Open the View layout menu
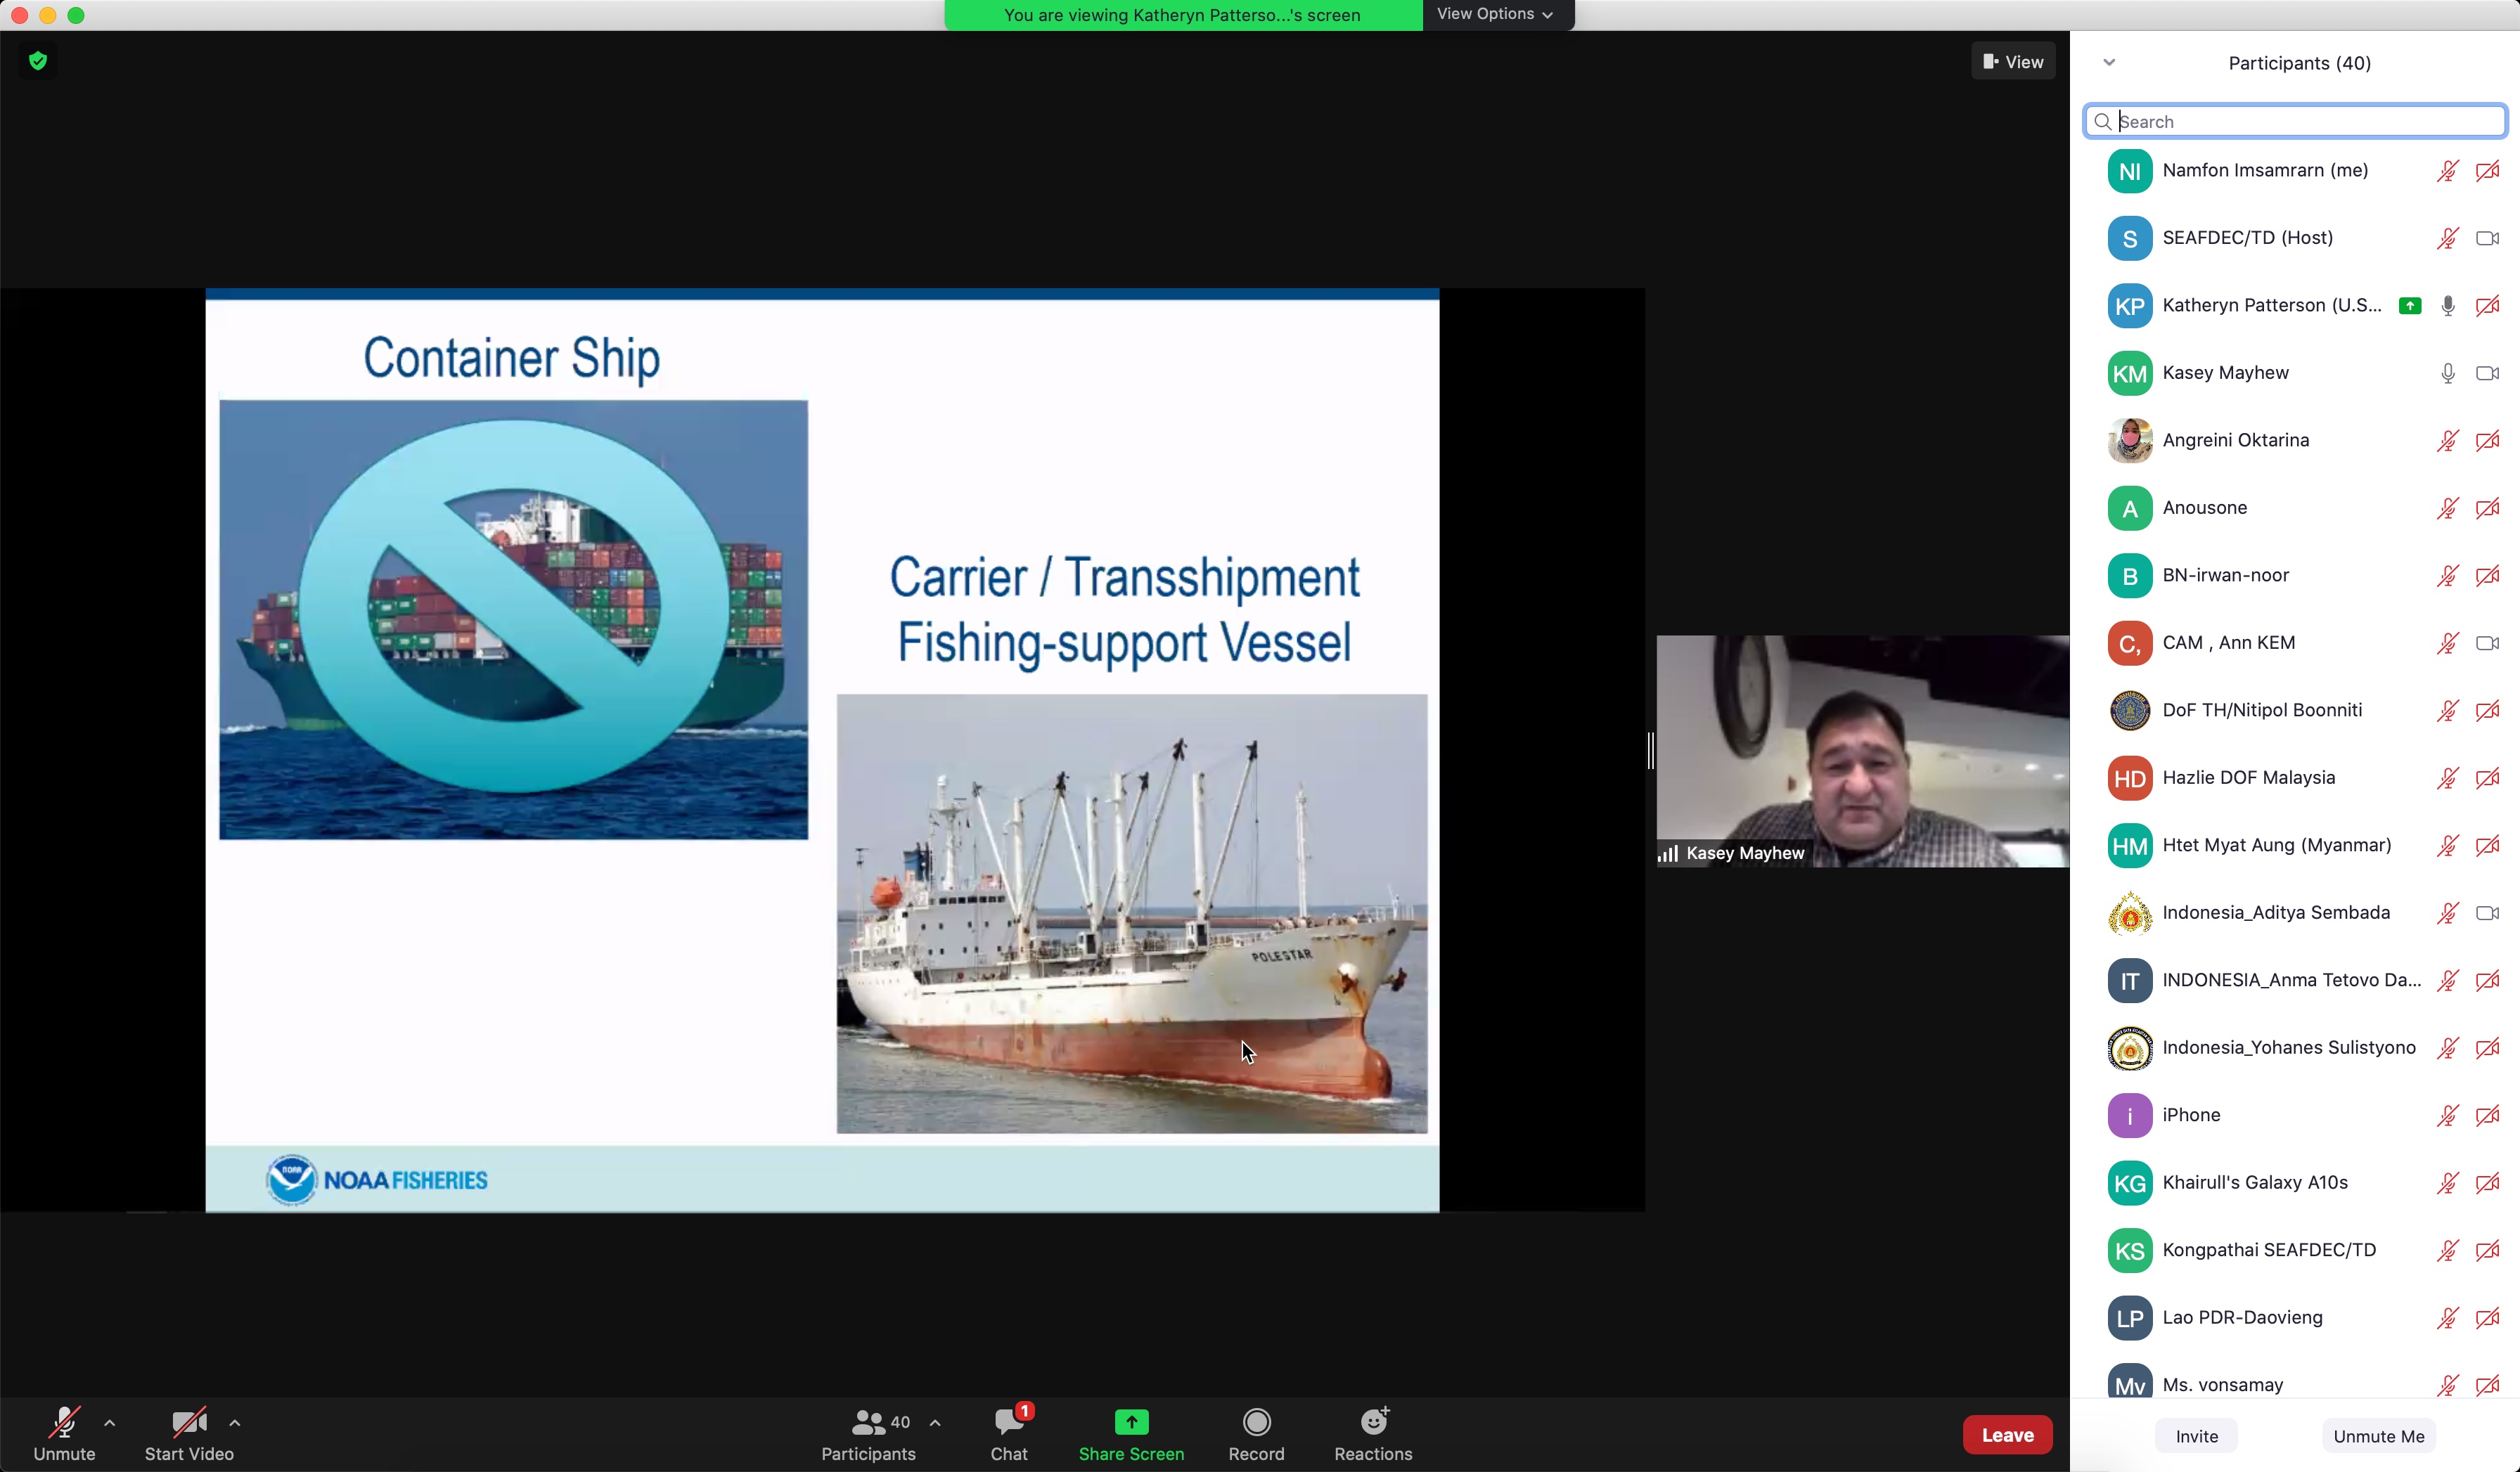 point(2013,62)
